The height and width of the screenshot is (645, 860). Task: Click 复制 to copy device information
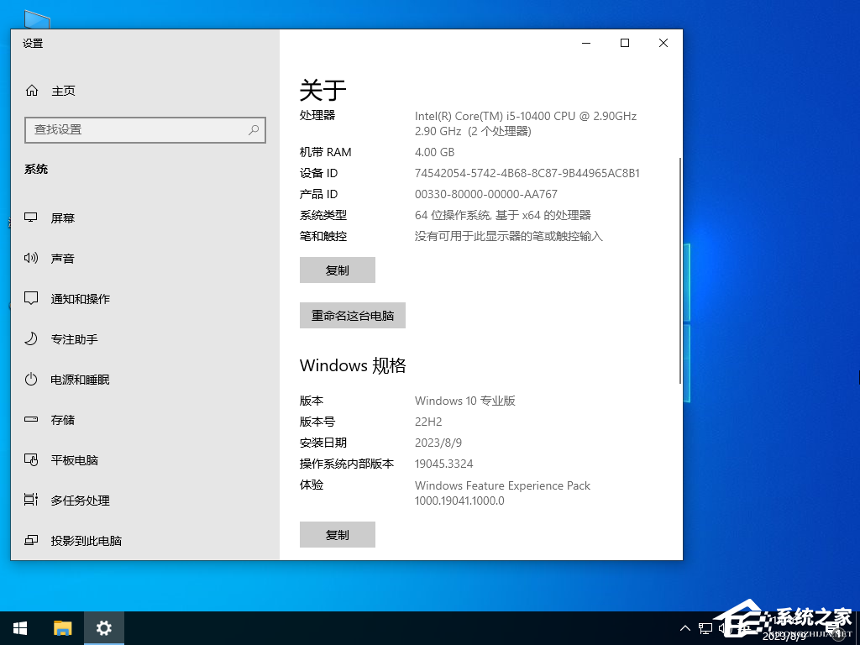337,270
